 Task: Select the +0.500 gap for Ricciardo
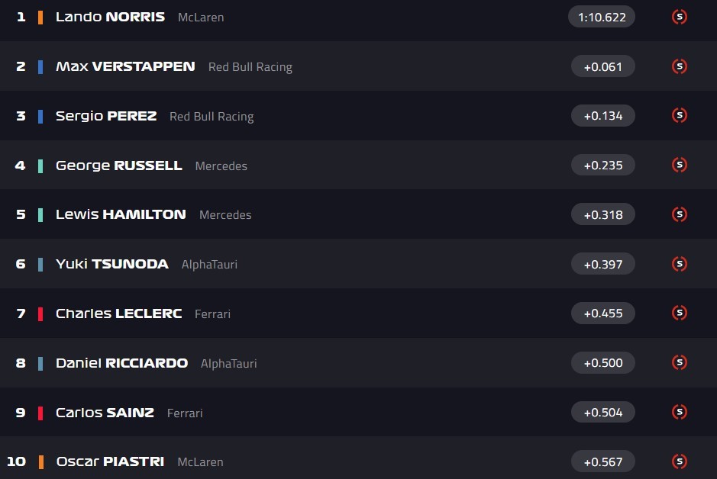602,362
